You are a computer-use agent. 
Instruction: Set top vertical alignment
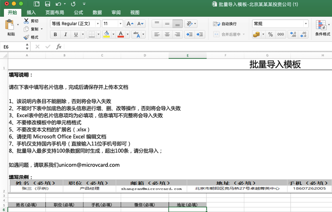157,24
